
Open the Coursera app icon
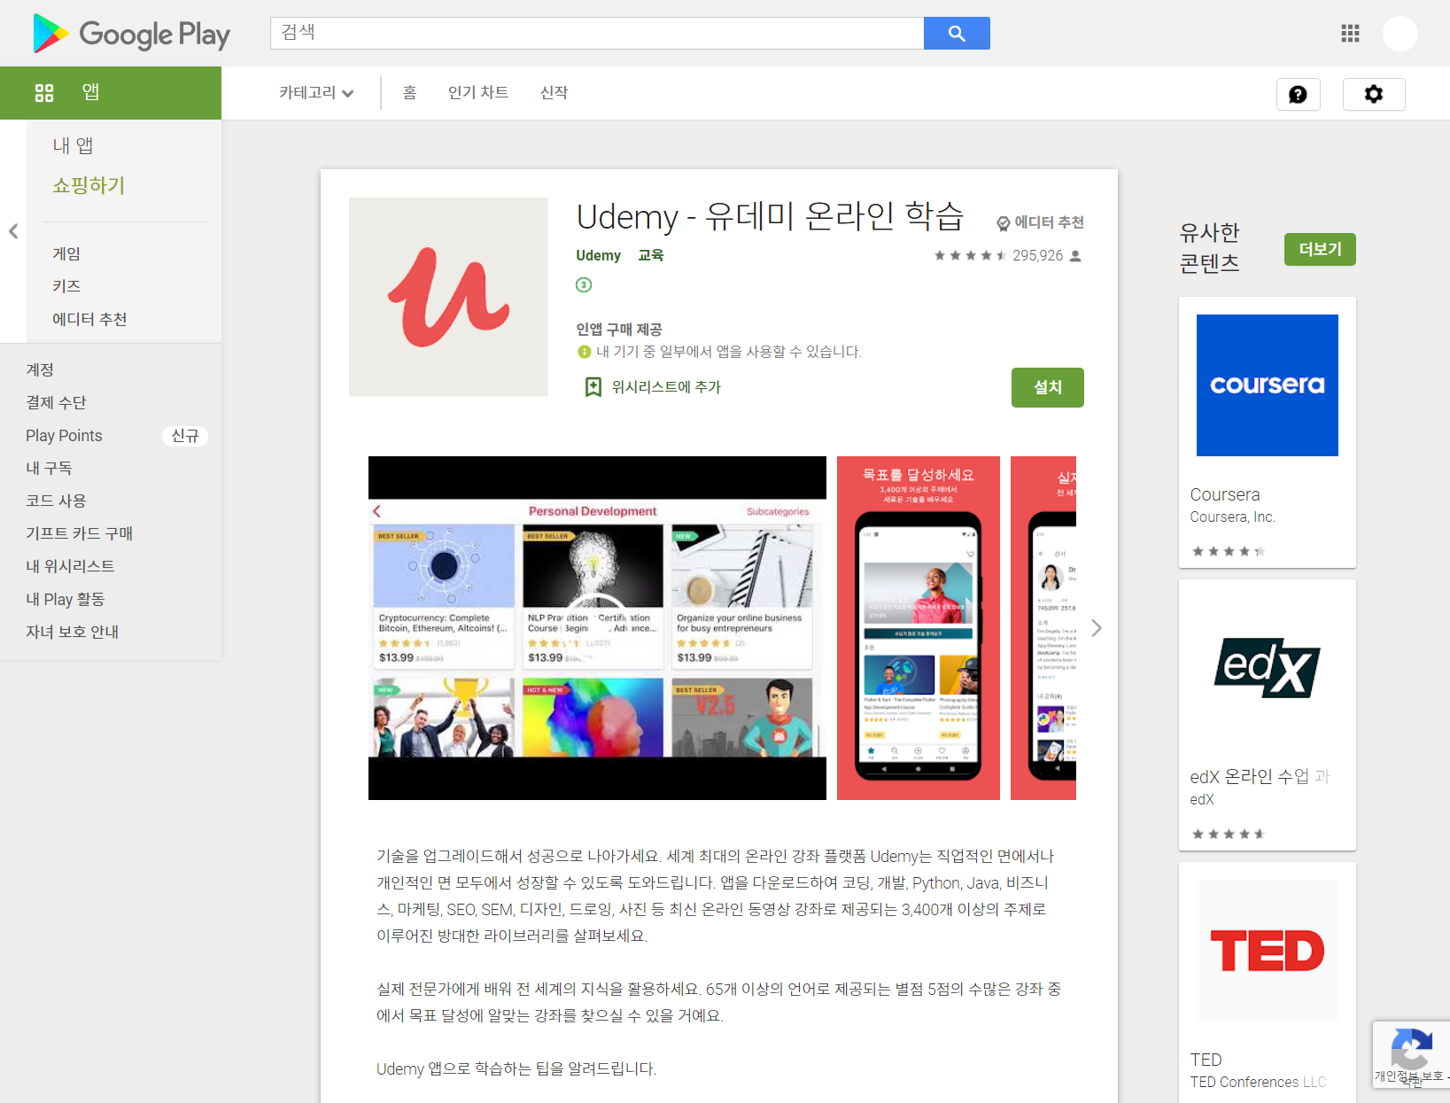pos(1268,385)
